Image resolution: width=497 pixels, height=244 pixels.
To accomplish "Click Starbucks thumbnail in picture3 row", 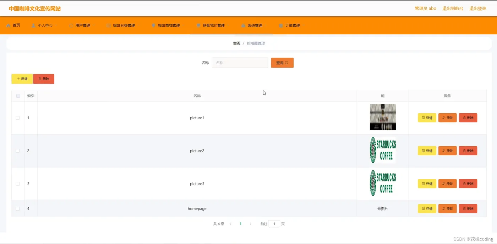I will click(x=383, y=183).
